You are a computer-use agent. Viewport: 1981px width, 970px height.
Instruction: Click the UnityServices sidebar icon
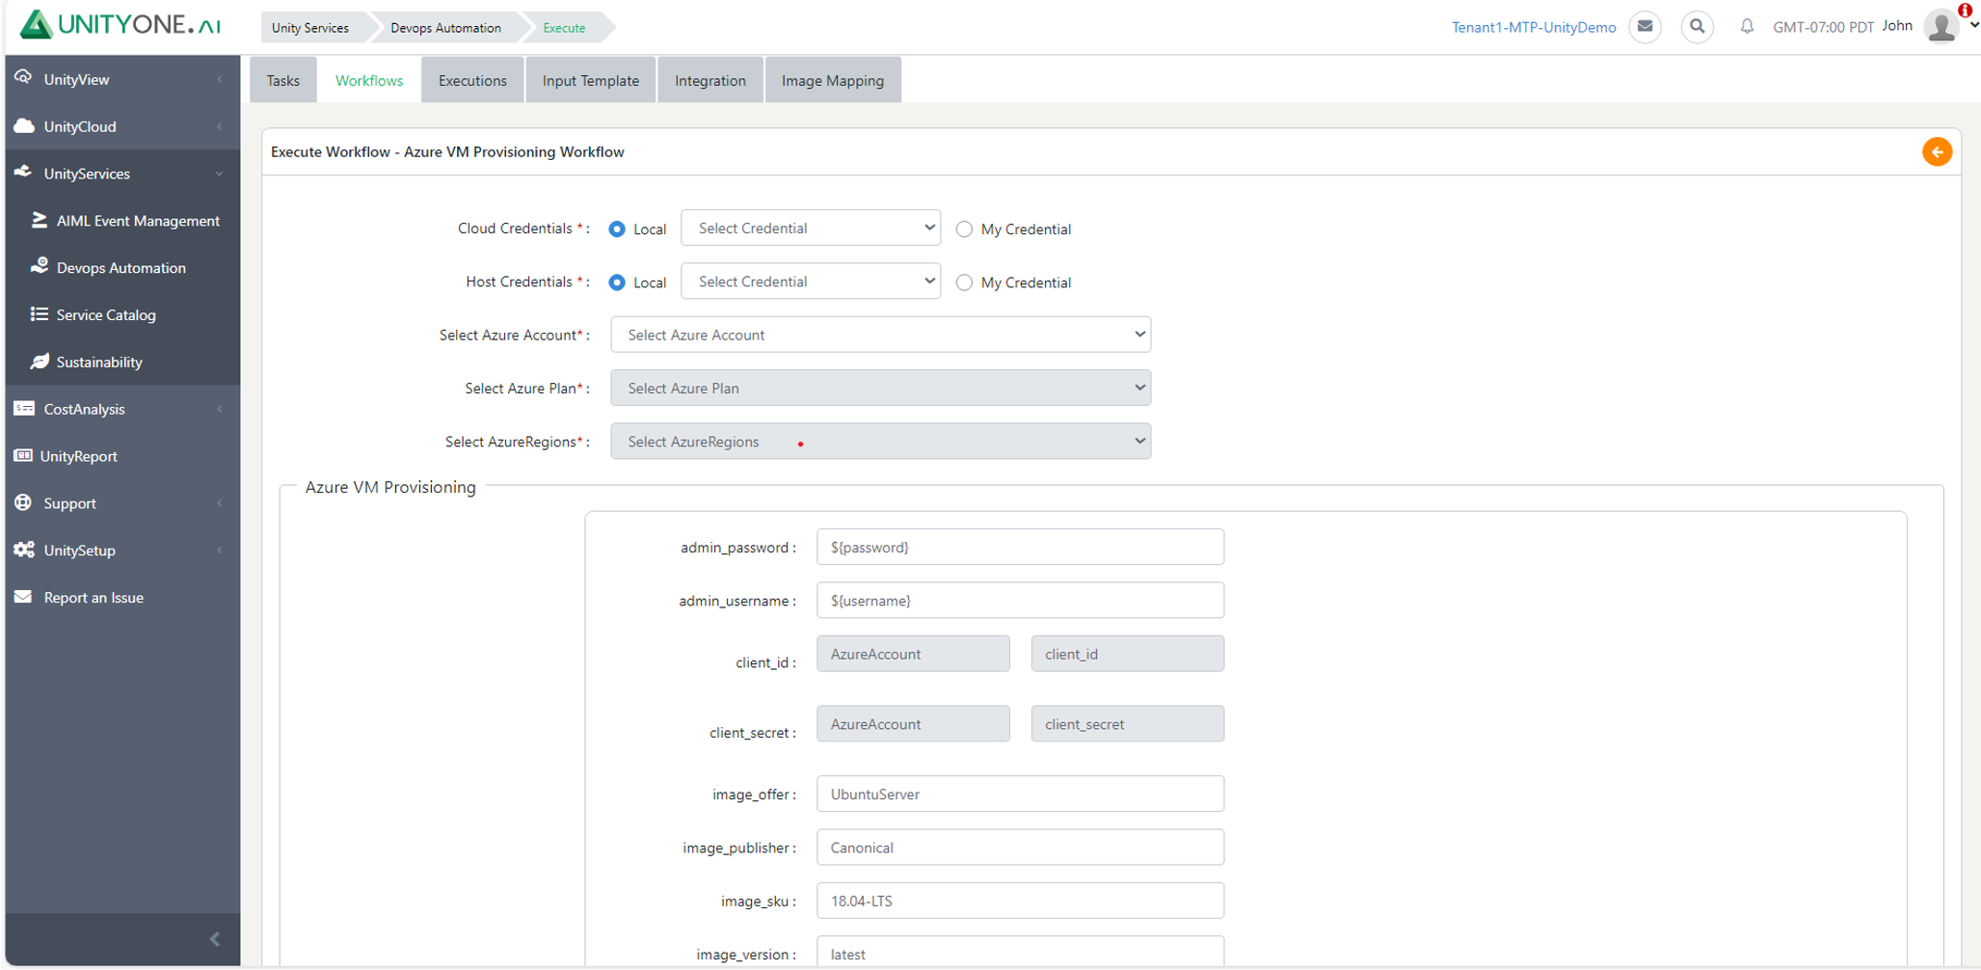click(23, 173)
